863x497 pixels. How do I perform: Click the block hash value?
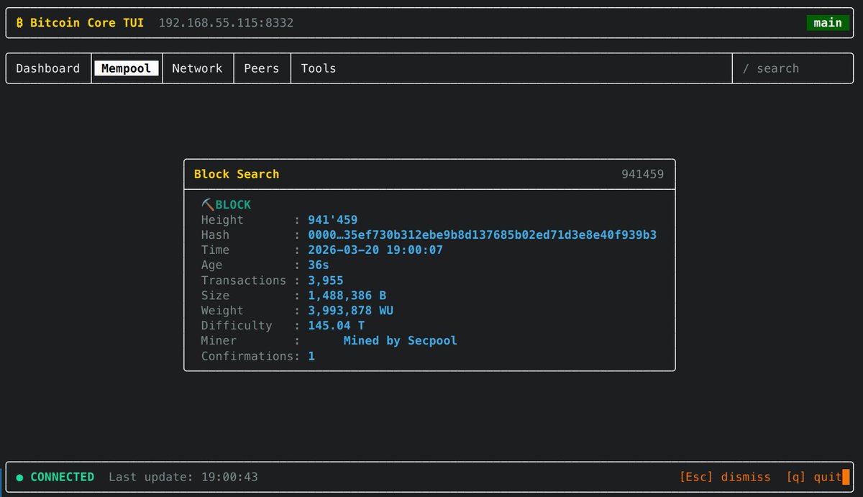coord(483,235)
